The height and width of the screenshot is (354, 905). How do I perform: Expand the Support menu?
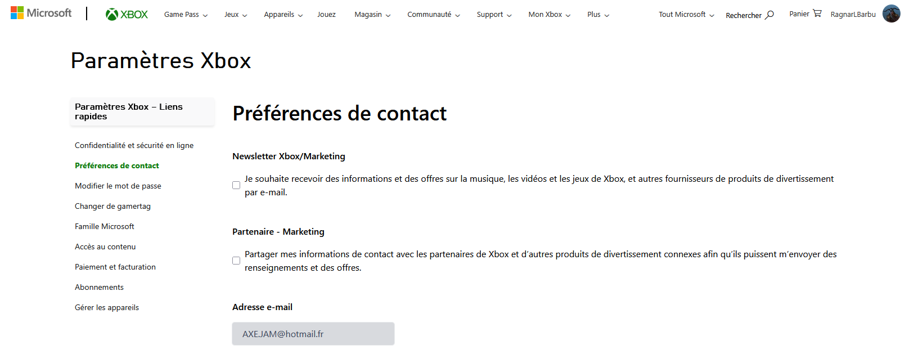(x=494, y=15)
